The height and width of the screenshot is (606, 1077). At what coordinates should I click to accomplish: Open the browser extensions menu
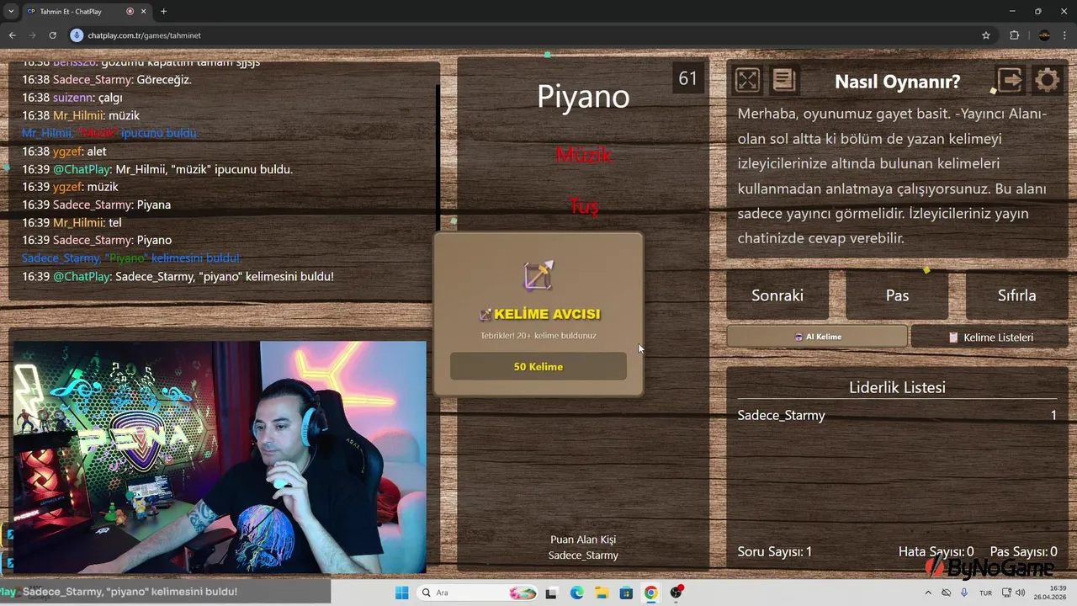[x=1014, y=35]
